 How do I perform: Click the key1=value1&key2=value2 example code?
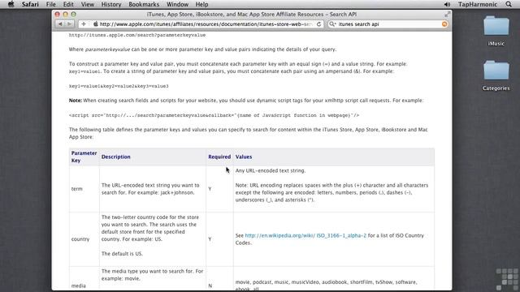click(x=119, y=86)
